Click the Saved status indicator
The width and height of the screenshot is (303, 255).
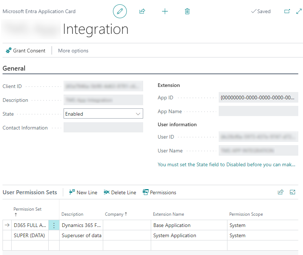[x=261, y=11]
